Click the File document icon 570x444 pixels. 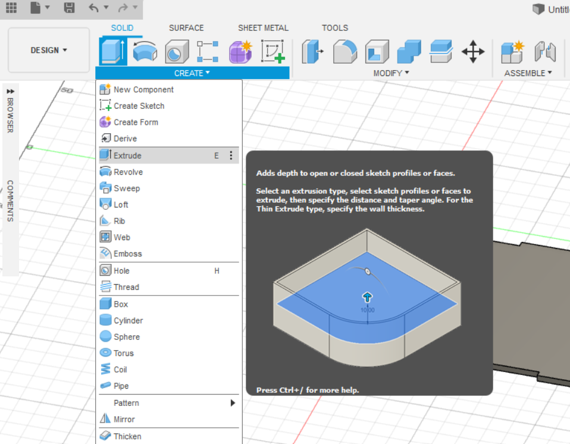35,7
